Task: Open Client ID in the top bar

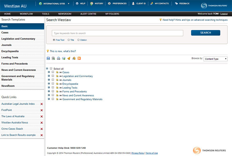Action: 139,3
